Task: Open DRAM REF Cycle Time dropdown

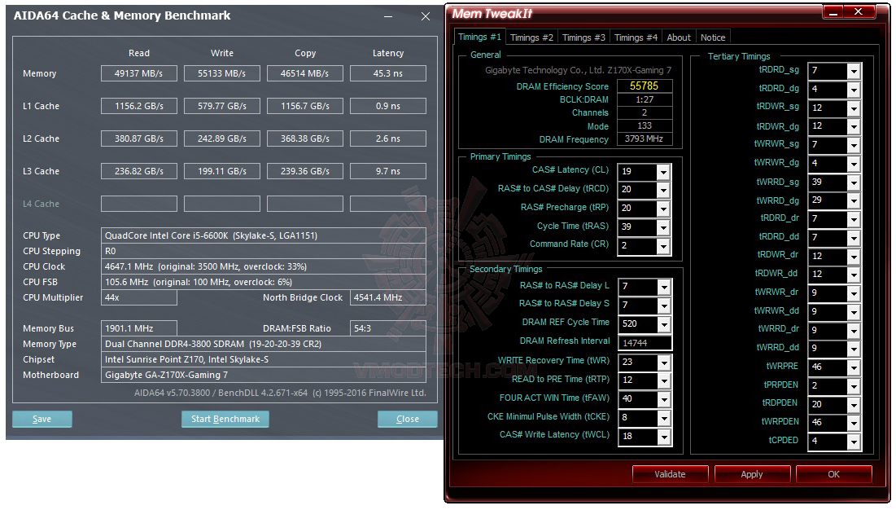Action: pos(663,324)
